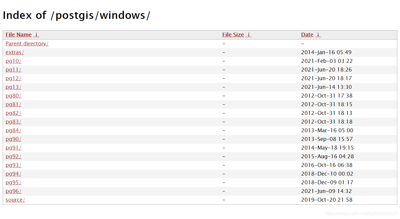Image resolution: width=400 pixels, height=219 pixels.
Task: Open the pg12 directory
Action: (x=13, y=78)
